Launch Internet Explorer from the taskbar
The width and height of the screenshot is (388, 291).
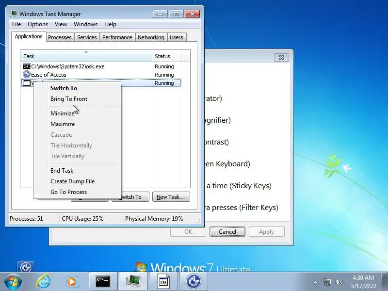pyautogui.click(x=43, y=282)
